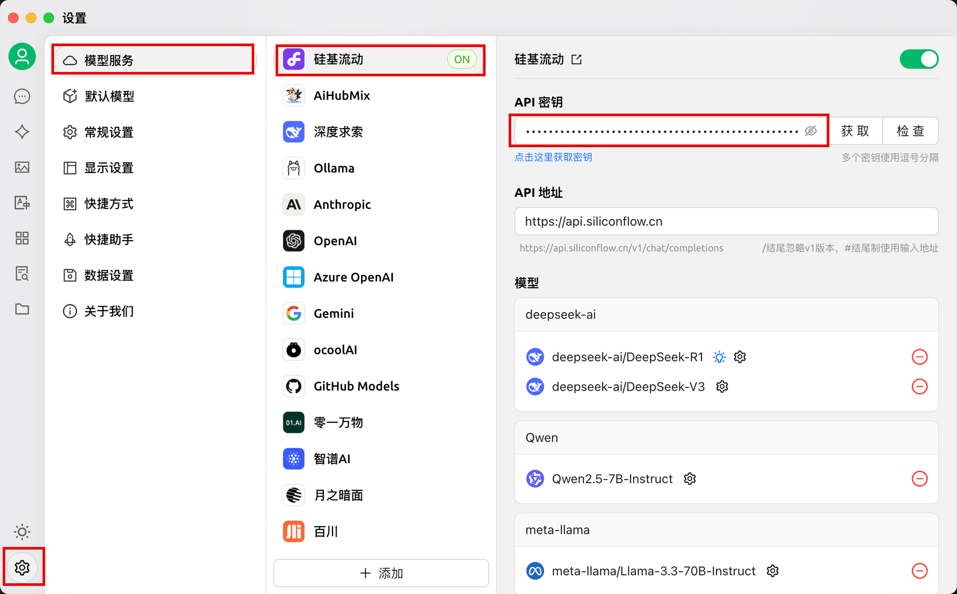Click the Anthropic service icon

(x=293, y=205)
